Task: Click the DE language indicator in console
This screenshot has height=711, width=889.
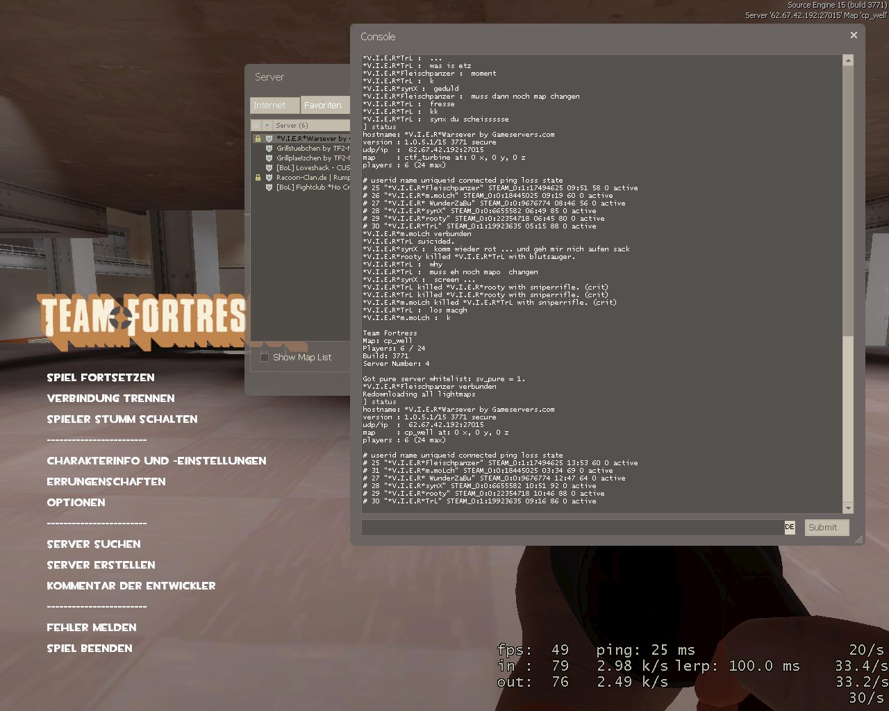Action: [x=790, y=527]
